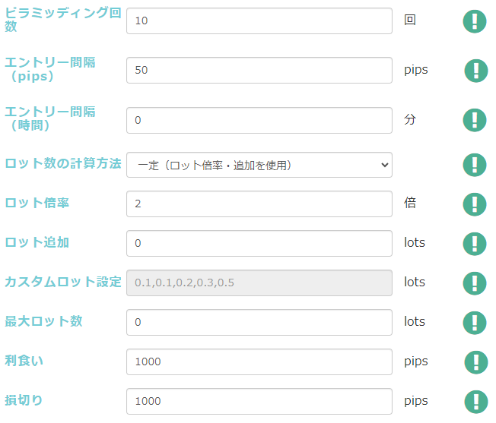Image resolution: width=496 pixels, height=423 pixels.
Task: Click info icon beside ロット追加
Action: coord(475,243)
